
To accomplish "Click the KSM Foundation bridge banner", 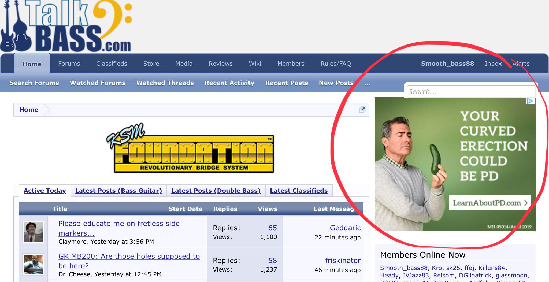I will (191, 148).
